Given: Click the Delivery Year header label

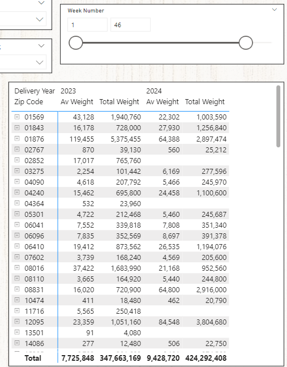Looking at the screenshot, I should 35,91.
